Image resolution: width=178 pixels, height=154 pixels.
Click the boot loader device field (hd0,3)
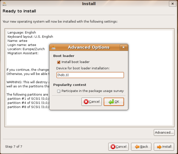[90, 75]
